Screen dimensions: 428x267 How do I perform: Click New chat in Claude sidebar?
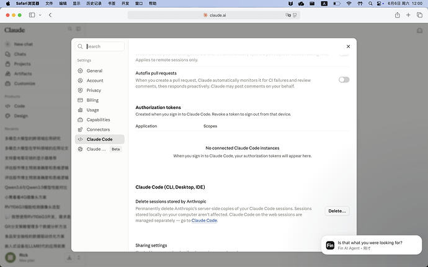coord(23,44)
